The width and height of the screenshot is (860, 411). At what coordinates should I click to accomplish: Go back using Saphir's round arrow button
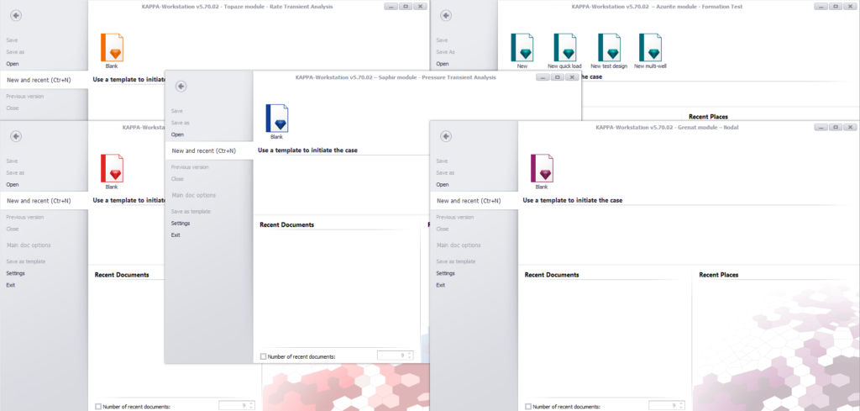click(x=181, y=87)
